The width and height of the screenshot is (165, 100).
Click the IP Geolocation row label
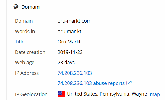pos(31,94)
